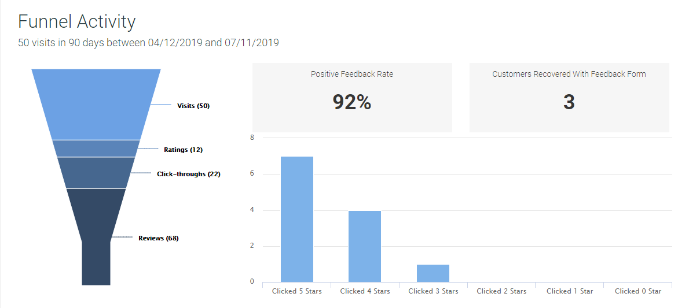Click the Visits (50) label
This screenshot has height=308, width=689.
point(193,106)
